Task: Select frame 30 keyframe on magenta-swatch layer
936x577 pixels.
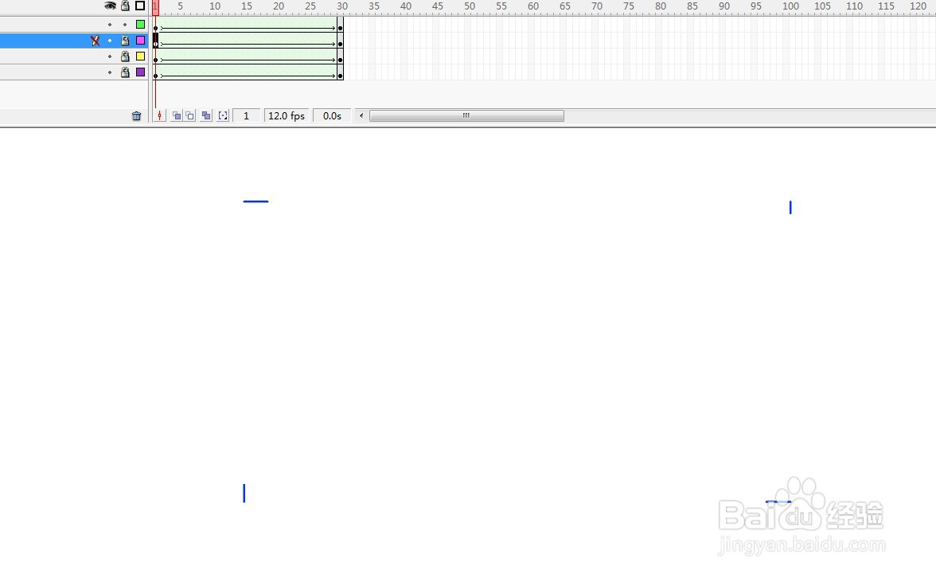Action: click(341, 41)
